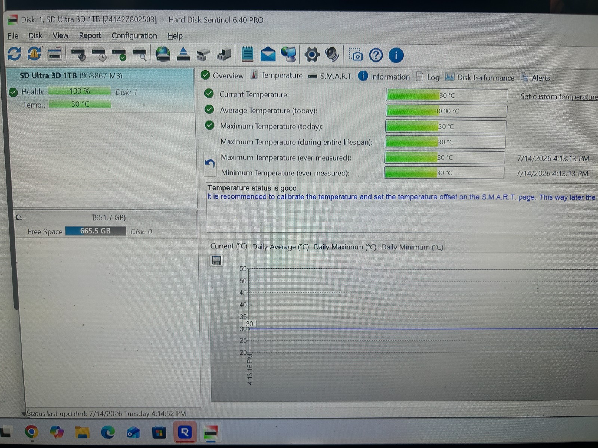Image resolution: width=598 pixels, height=448 pixels.
Task: Open the Help menu
Action: pyautogui.click(x=175, y=36)
